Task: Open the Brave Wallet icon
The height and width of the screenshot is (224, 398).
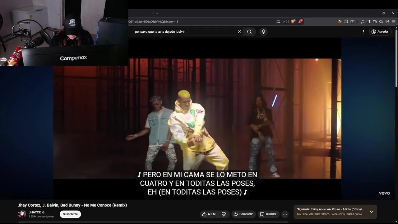Action: tap(375, 22)
